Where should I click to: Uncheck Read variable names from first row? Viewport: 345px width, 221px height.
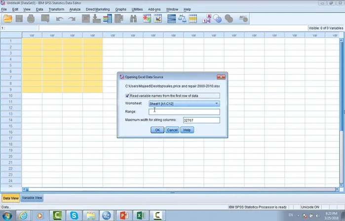[128, 95]
